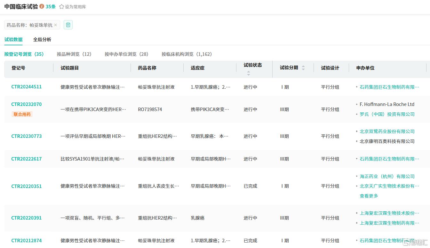The image size is (430, 248).
Task: Select 按申办单位浏览 (28) view
Action: pyautogui.click(x=126, y=54)
